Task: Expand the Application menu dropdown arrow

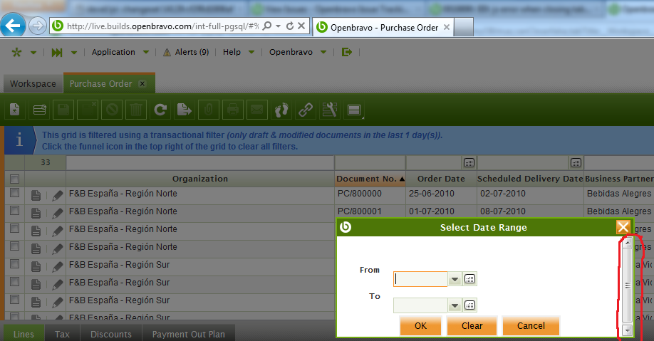Action: (x=146, y=52)
